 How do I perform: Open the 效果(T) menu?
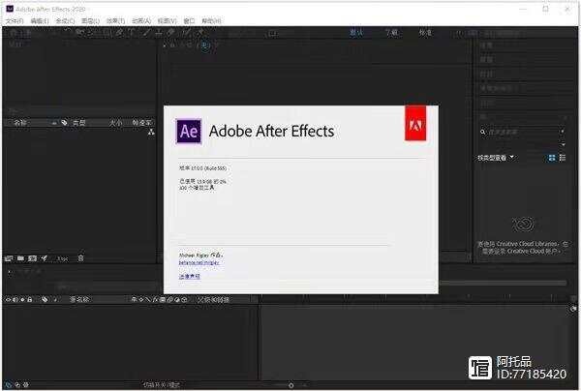pyautogui.click(x=115, y=21)
